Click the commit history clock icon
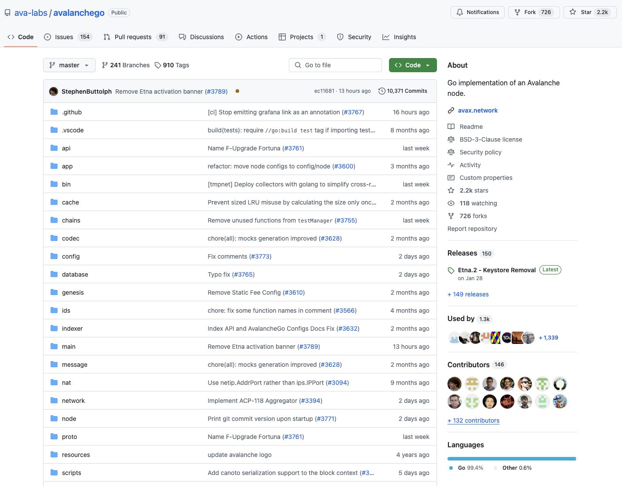The height and width of the screenshot is (486, 622). tap(382, 91)
